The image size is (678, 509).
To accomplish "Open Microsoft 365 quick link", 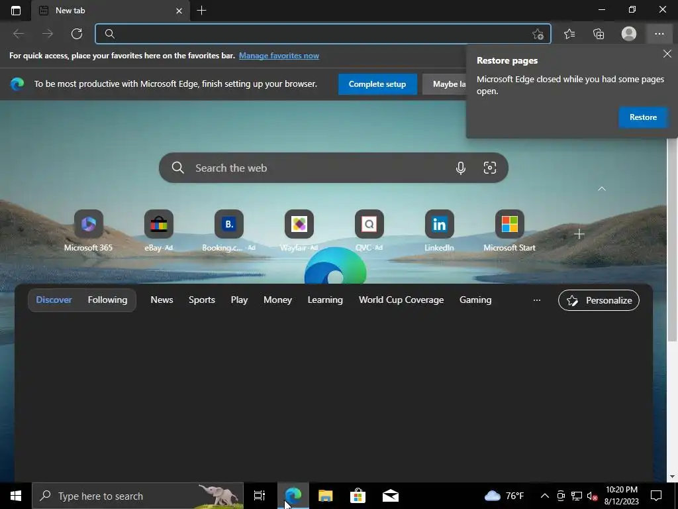I will [x=88, y=231].
